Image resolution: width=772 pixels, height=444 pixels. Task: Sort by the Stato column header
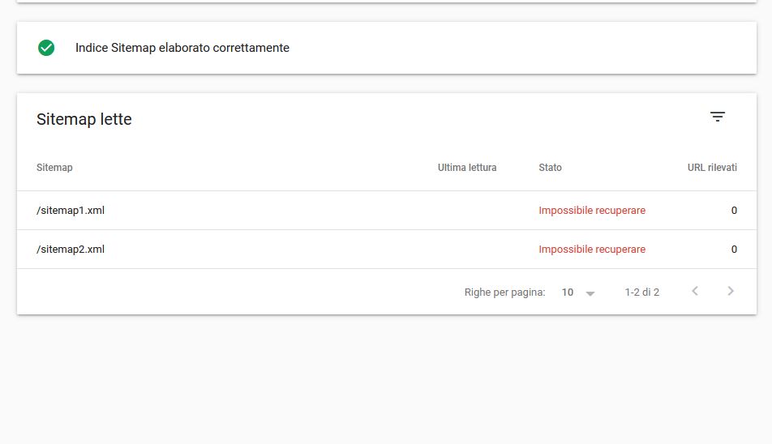point(550,168)
